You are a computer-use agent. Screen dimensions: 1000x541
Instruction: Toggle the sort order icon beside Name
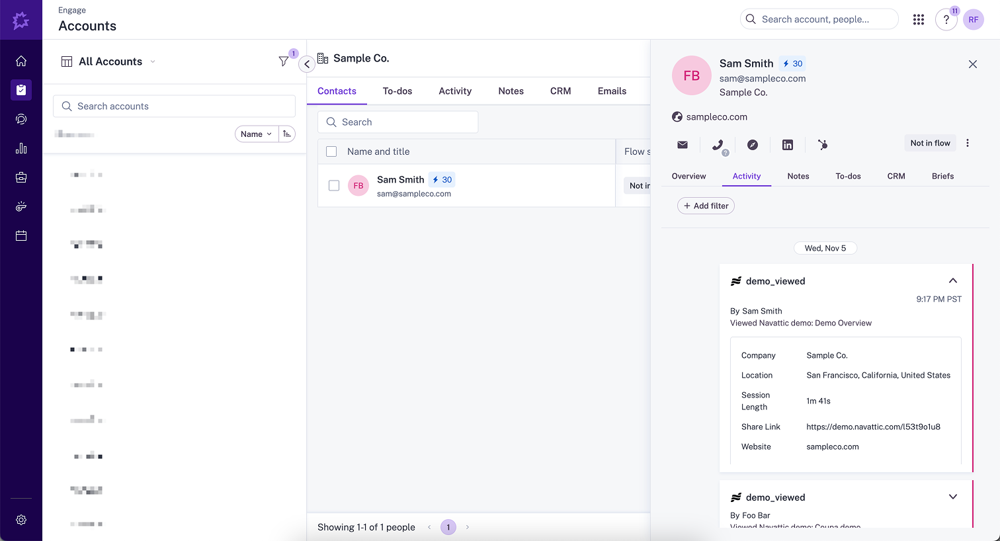(x=287, y=134)
